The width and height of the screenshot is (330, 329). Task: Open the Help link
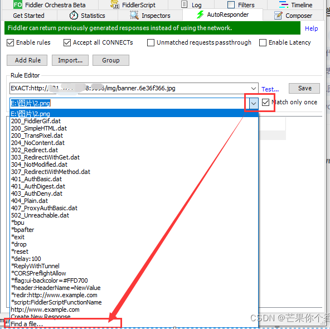(x=311, y=28)
